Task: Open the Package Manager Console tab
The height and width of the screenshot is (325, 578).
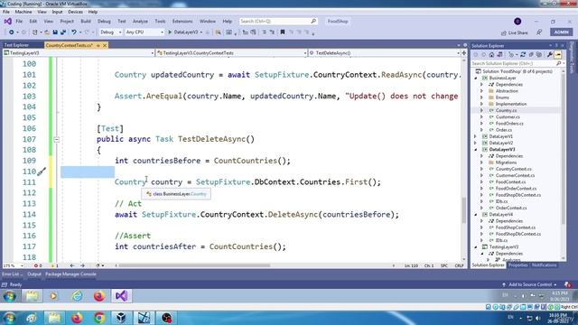Action: (x=70, y=274)
